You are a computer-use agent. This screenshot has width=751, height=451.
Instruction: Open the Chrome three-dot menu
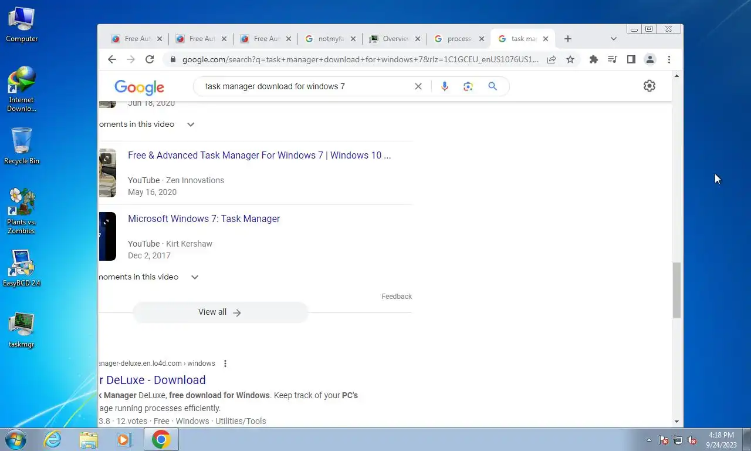point(669,59)
